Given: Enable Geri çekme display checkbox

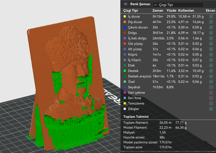Looking at the screenshot, I should coord(211,93).
